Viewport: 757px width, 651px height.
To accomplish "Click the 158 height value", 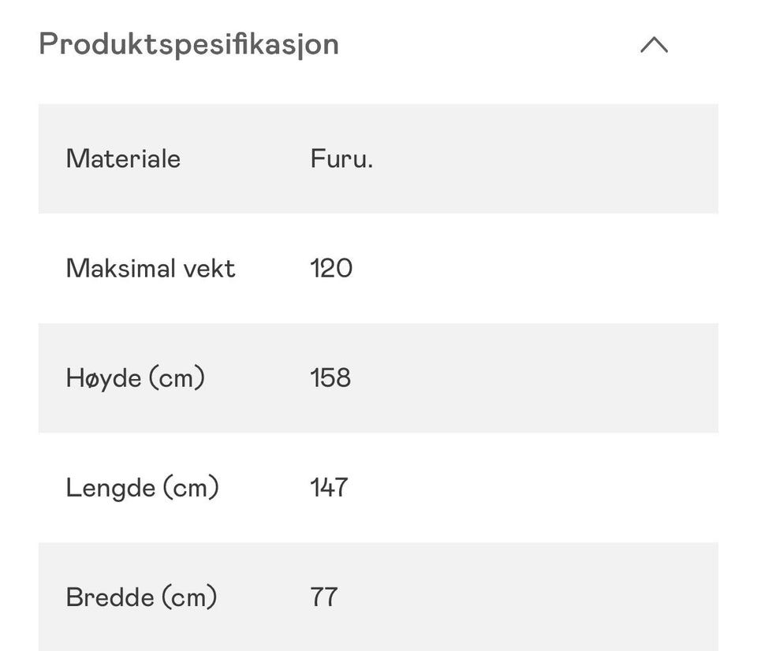I will pos(330,378).
